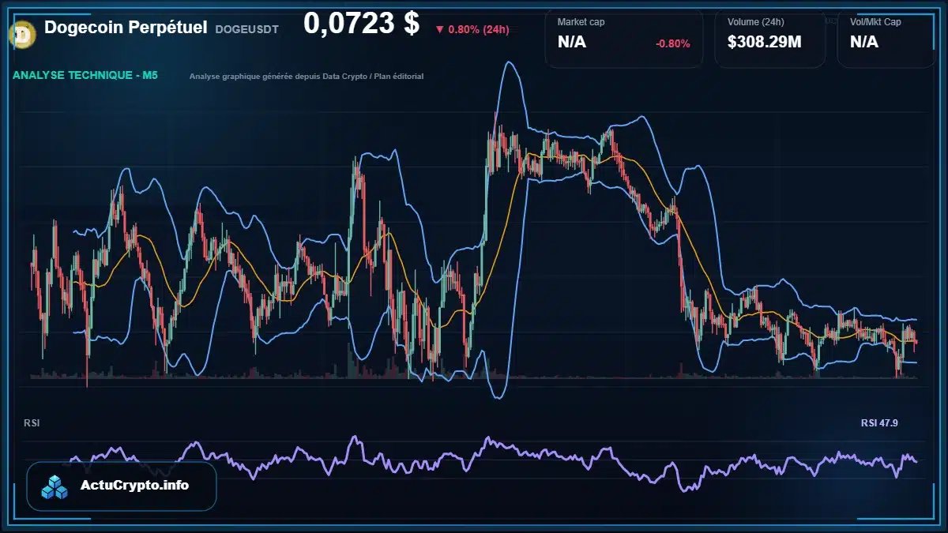Click the N/A value under Market cap
Screen dimensions: 948x533
tap(572, 43)
